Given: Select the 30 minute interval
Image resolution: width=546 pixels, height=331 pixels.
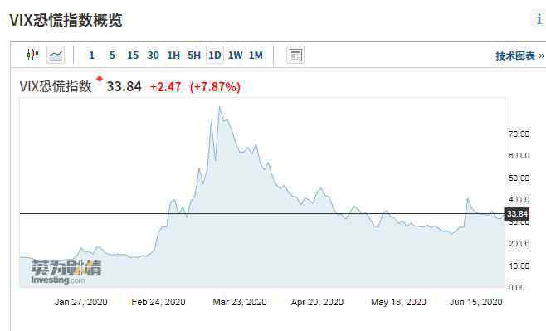Looking at the screenshot, I should [x=153, y=56].
